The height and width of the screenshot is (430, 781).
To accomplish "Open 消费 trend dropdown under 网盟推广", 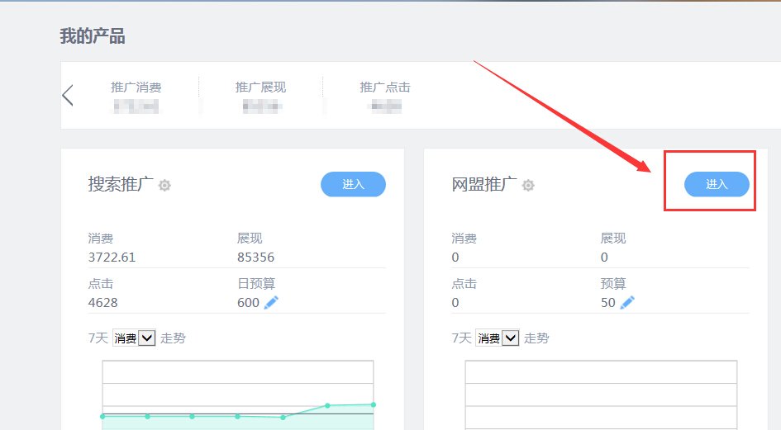I will pyautogui.click(x=498, y=338).
